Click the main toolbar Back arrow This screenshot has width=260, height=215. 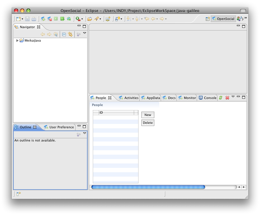point(153,19)
